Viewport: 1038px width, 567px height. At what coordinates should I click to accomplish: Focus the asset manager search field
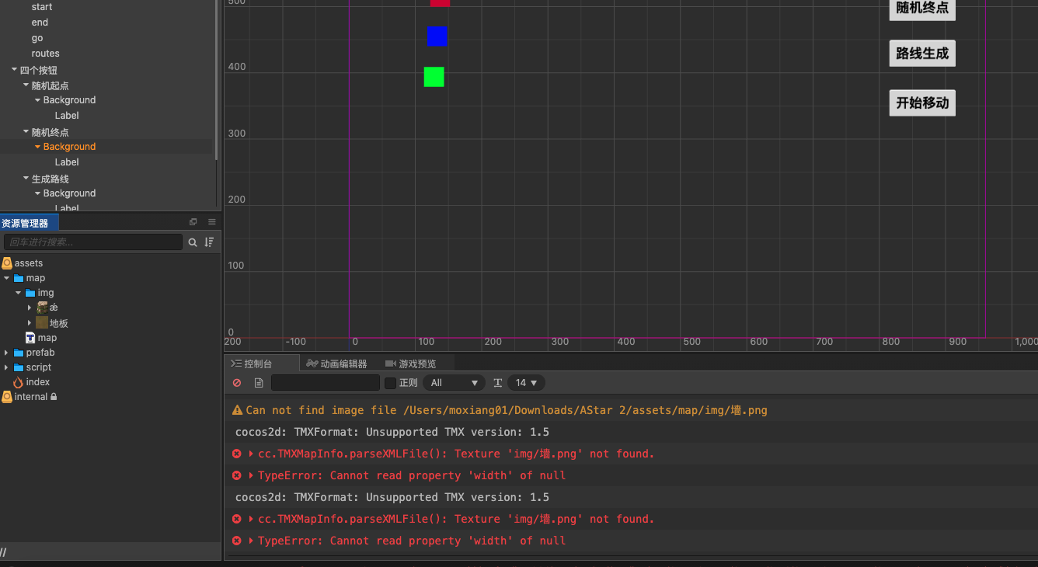[x=93, y=242]
